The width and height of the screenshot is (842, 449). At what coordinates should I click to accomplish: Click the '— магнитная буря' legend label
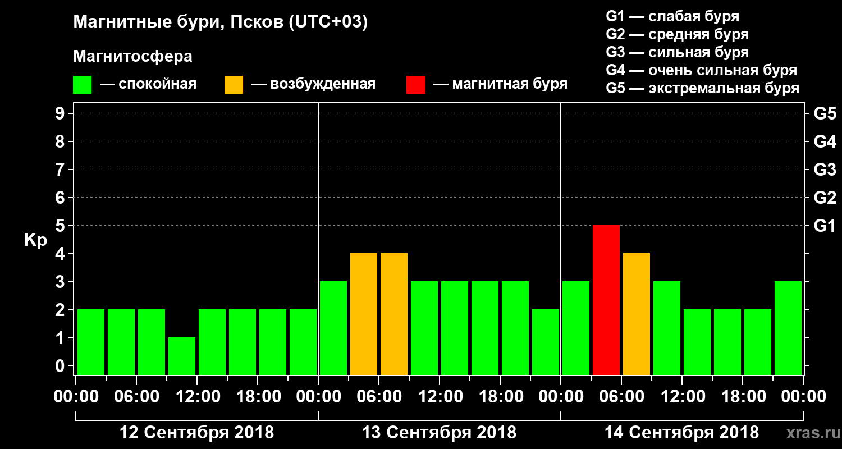[500, 85]
